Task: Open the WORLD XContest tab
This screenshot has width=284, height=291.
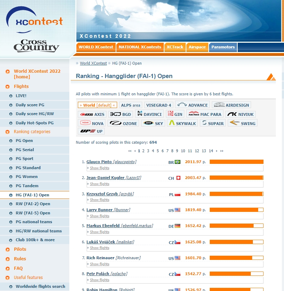Action: coord(96,47)
